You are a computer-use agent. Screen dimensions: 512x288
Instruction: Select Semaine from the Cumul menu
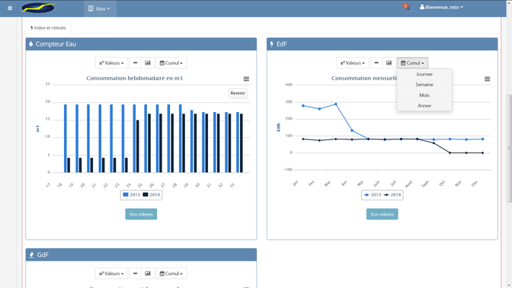[x=424, y=85]
